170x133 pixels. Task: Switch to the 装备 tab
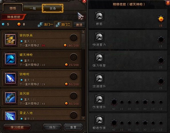(x=53, y=8)
